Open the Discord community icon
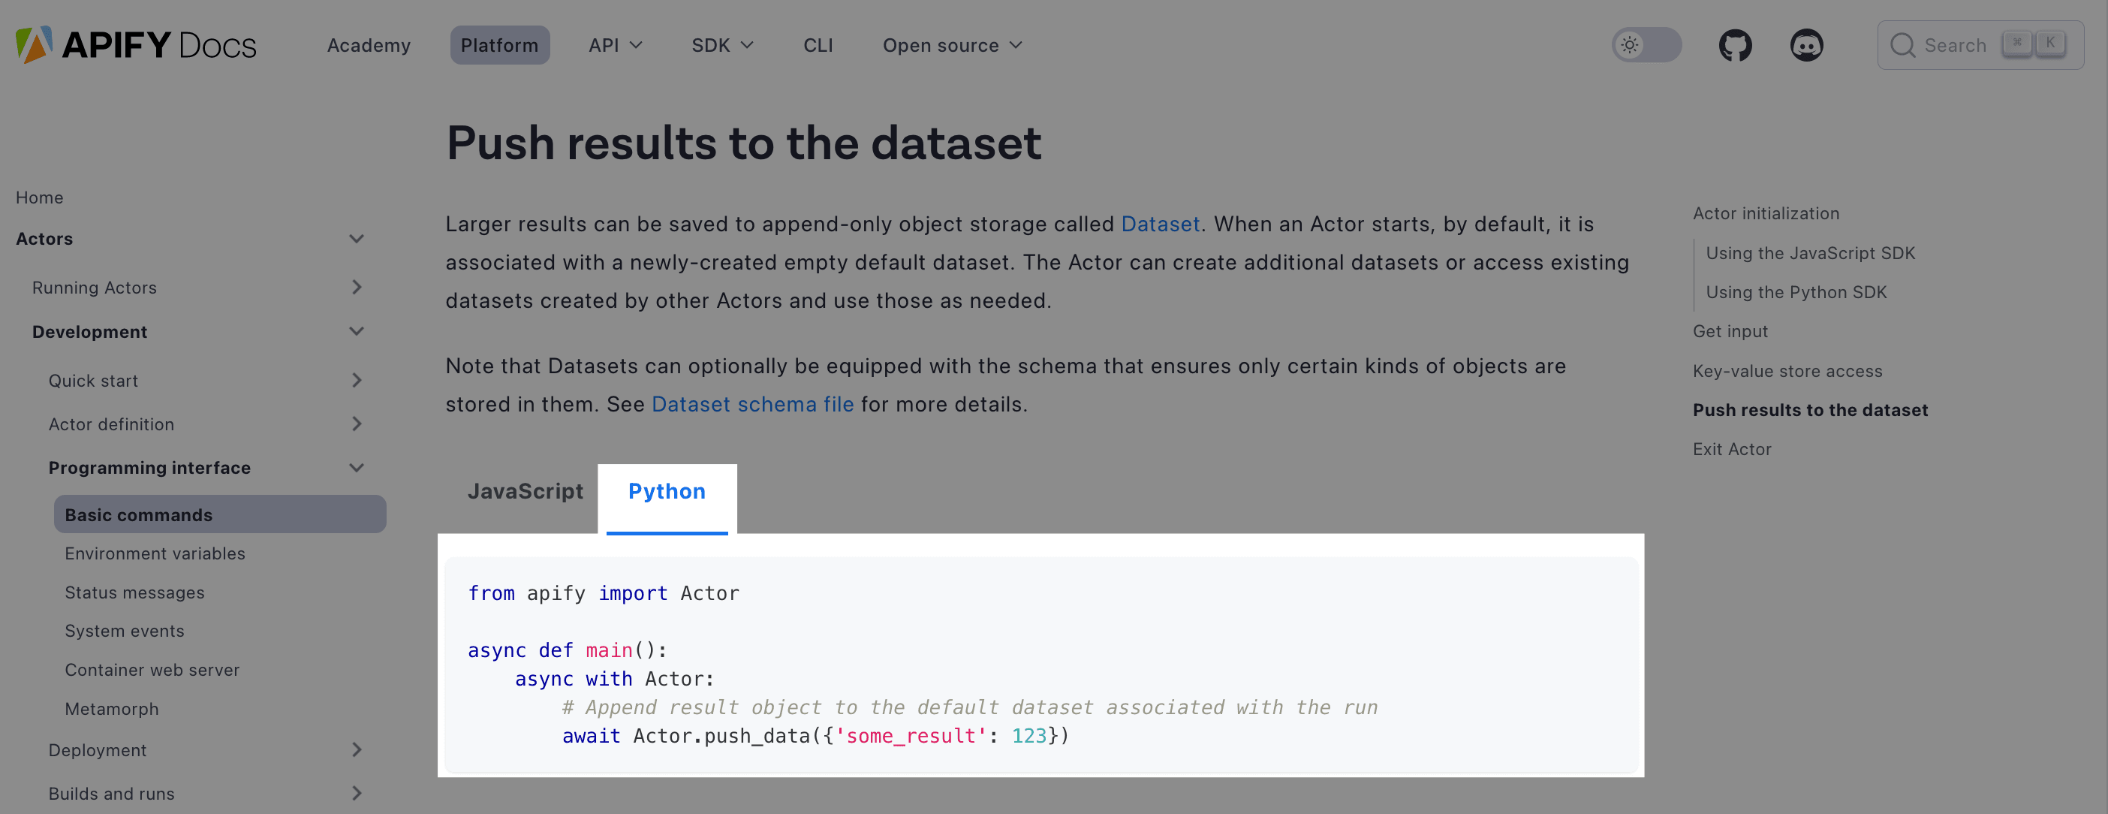Viewport: 2108px width, 814px height. point(1806,45)
